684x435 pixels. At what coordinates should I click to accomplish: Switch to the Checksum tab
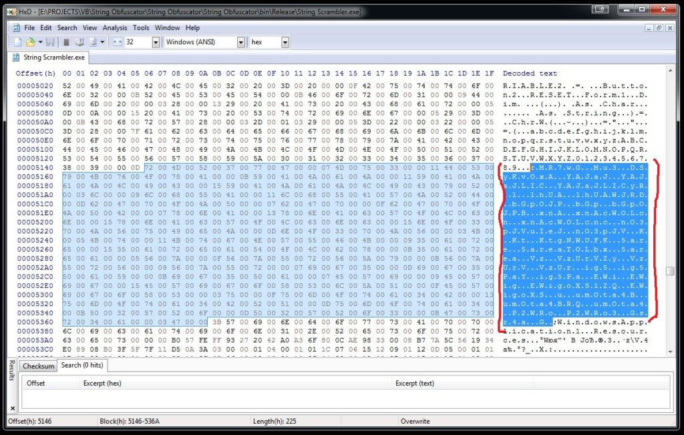(x=37, y=366)
